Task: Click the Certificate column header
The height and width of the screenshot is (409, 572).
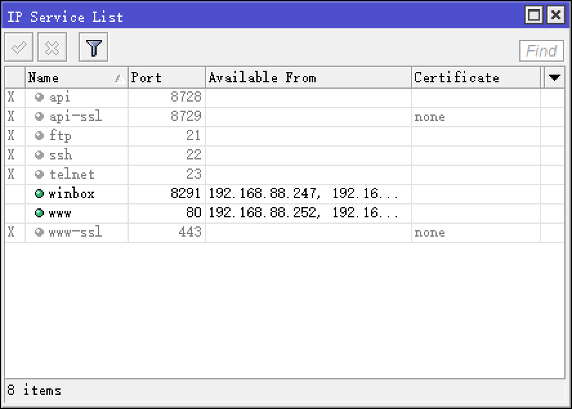Action: point(475,78)
